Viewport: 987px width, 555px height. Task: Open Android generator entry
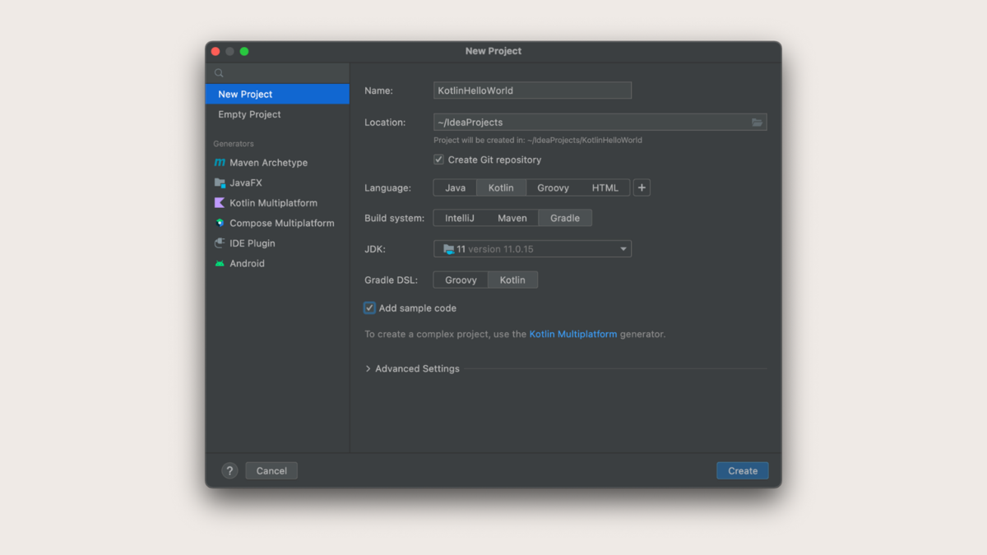pos(277,264)
